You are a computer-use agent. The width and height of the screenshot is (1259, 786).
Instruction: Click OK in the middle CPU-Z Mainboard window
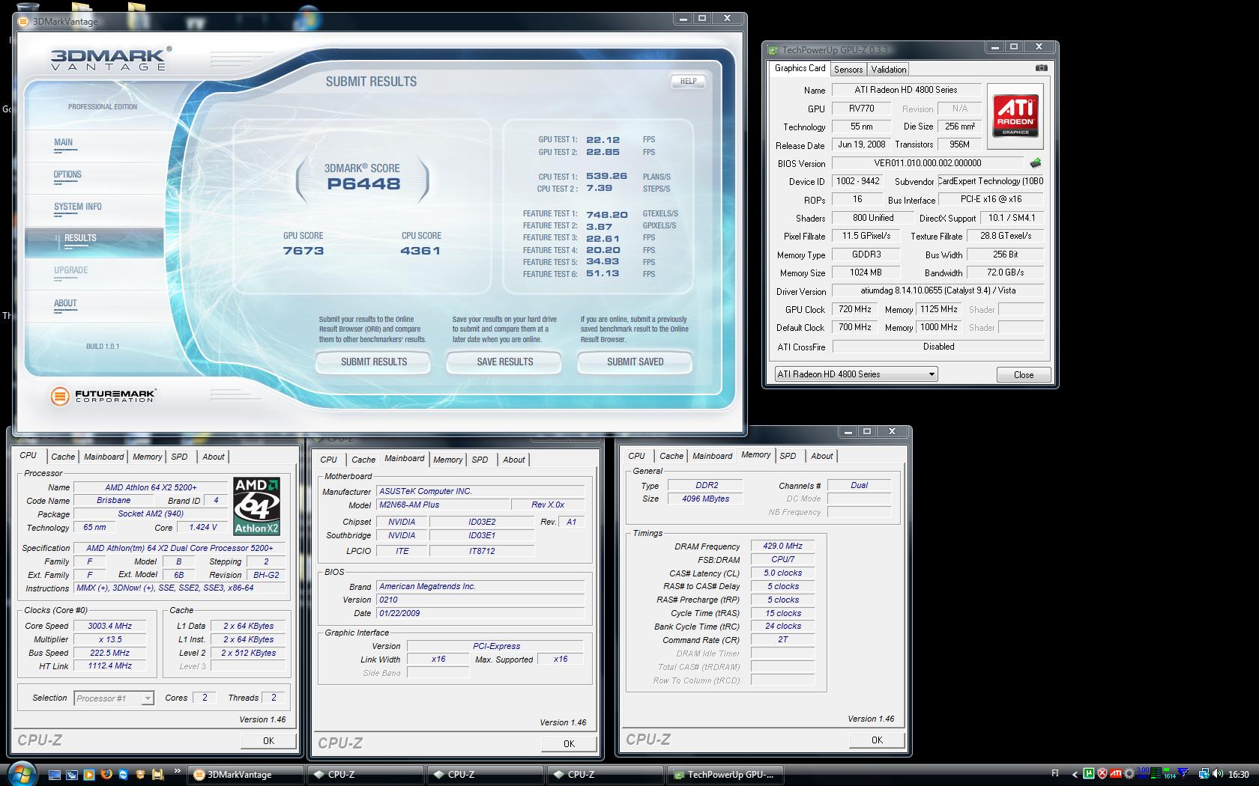[569, 743]
